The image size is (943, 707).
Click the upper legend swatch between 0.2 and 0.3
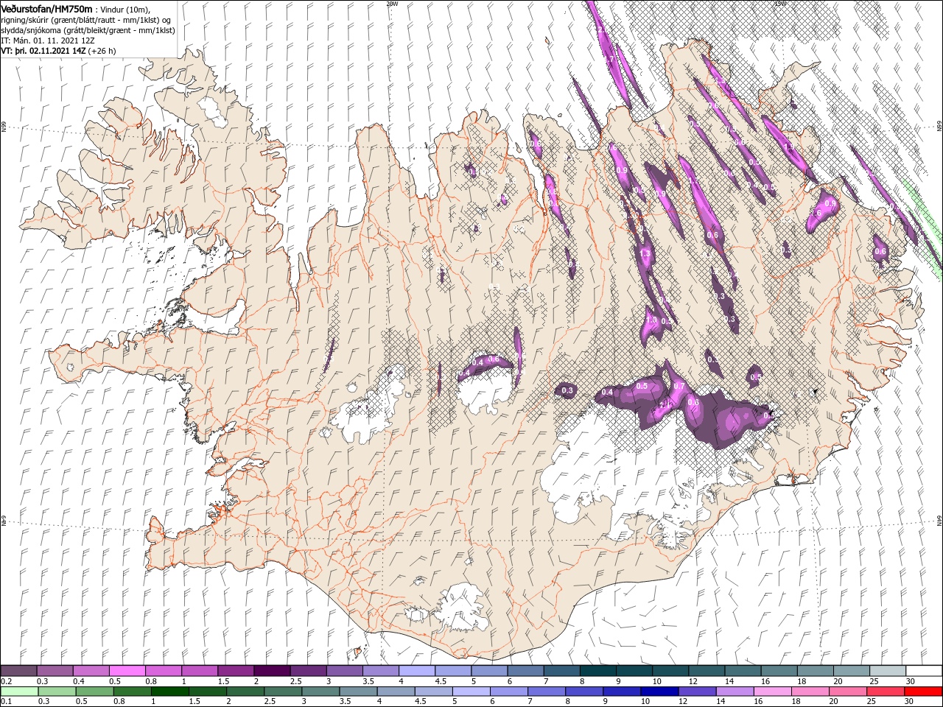click(x=18, y=670)
